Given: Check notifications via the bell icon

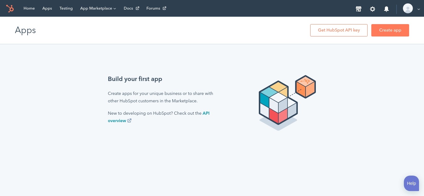Looking at the screenshot, I should tap(386, 9).
